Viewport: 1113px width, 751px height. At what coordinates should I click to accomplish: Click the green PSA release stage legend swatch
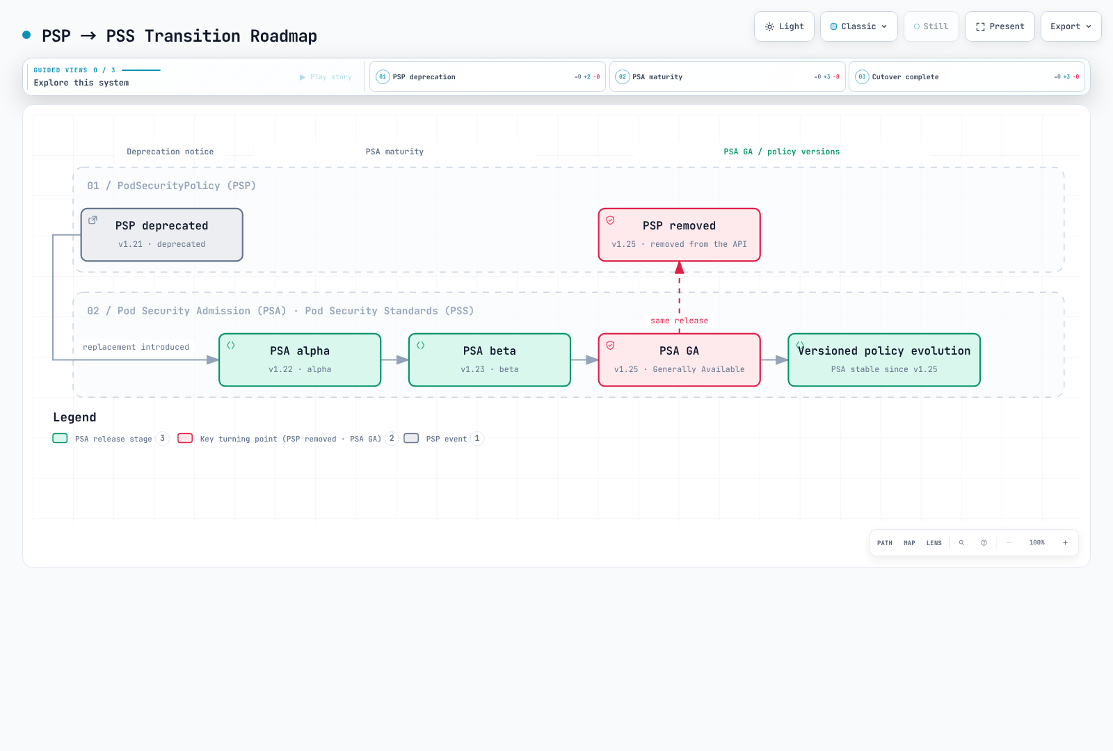(61, 438)
